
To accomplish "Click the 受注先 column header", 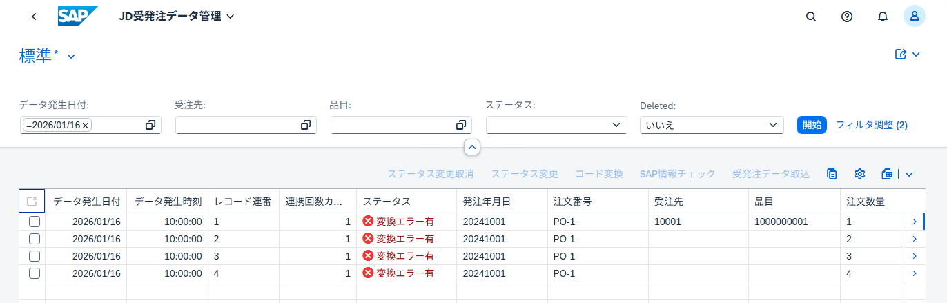I will 699,202.
